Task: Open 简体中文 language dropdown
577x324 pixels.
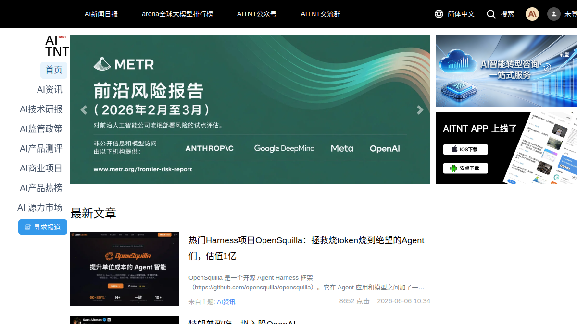Action: coord(461,14)
